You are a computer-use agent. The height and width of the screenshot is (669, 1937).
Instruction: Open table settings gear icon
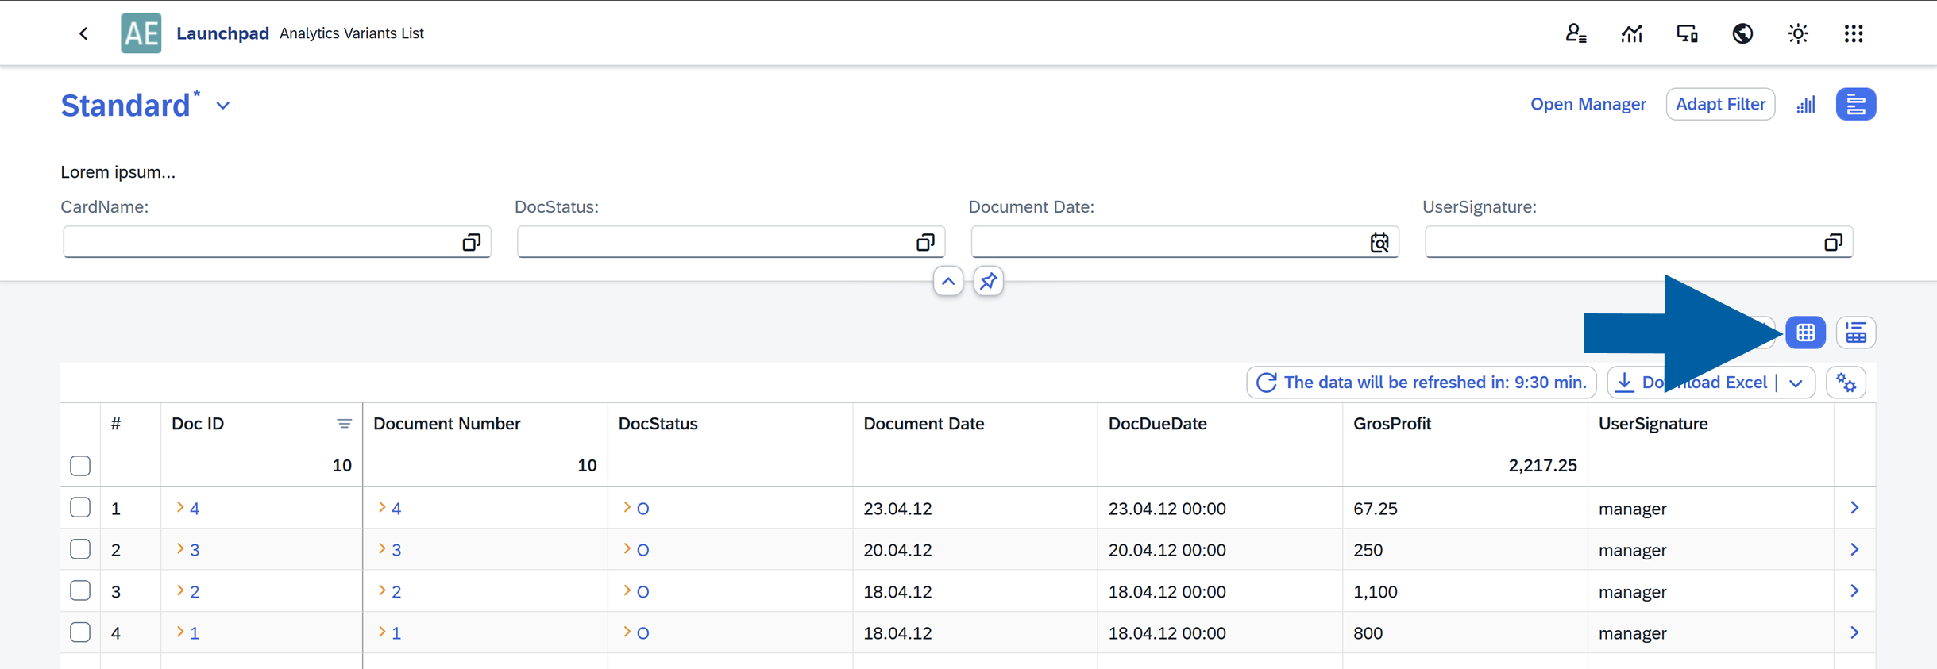tap(1846, 383)
